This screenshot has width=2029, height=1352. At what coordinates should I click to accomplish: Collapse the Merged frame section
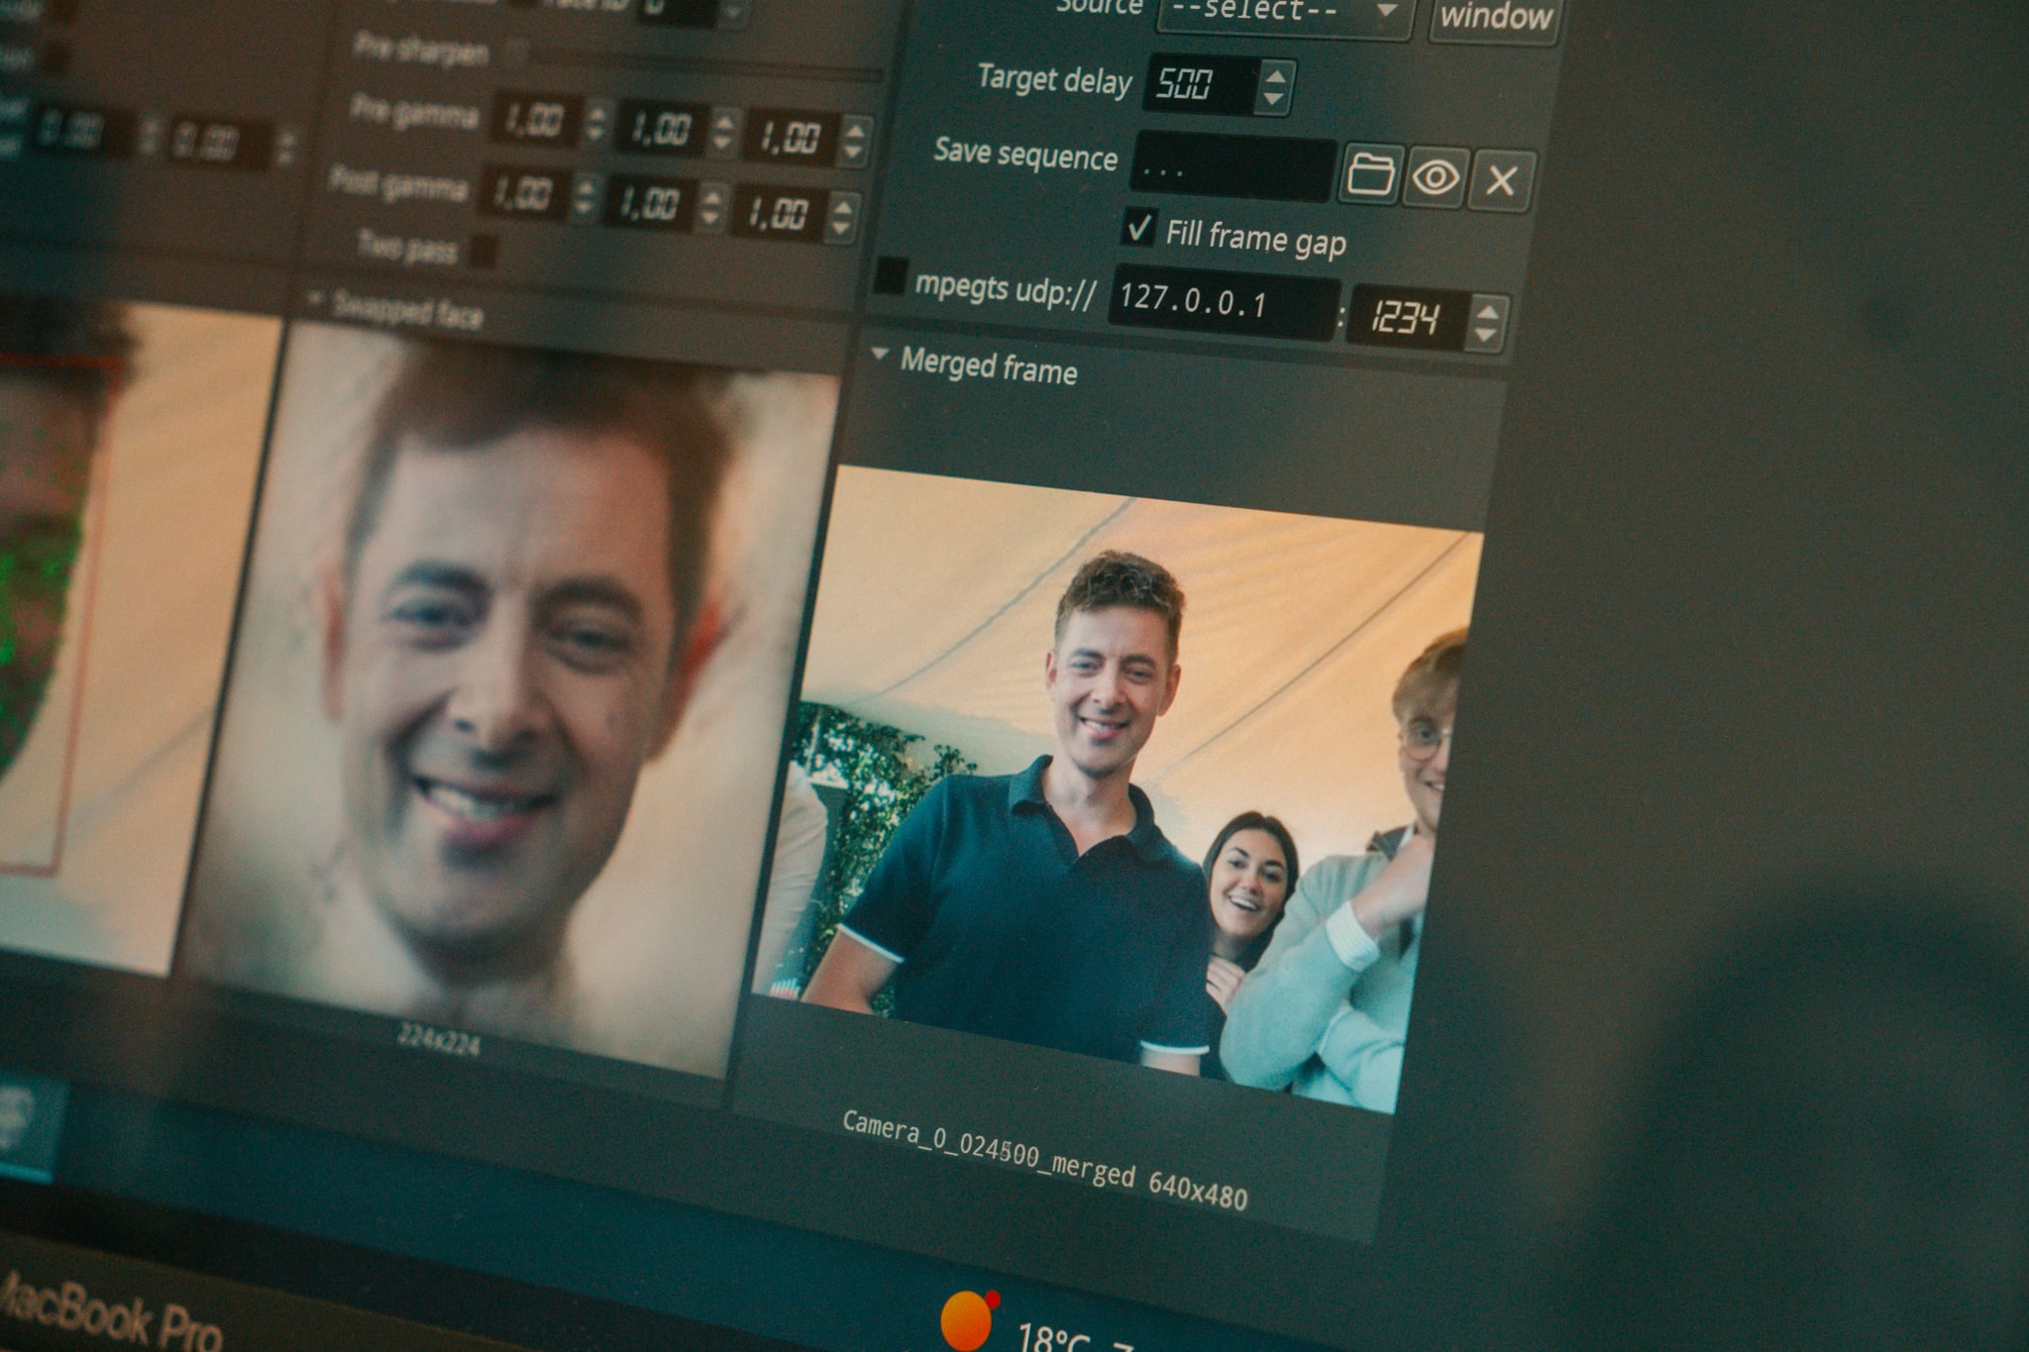(x=879, y=354)
